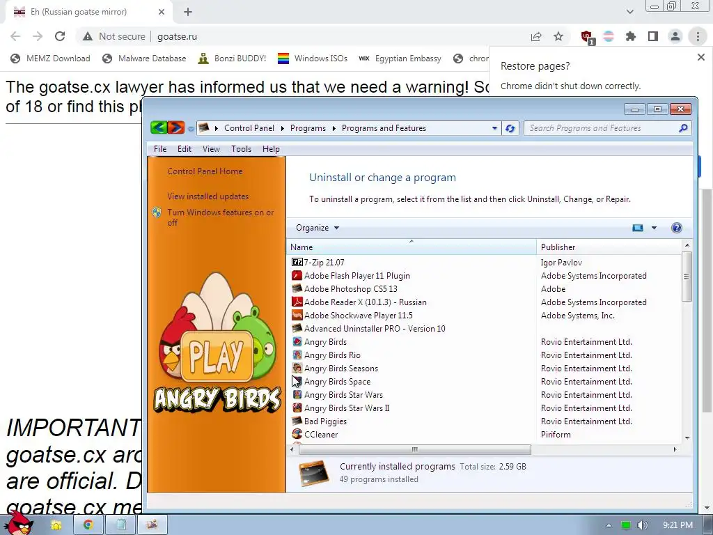Viewport: 713px width, 535px height.
Task: Click Control Panel in breadcrumb path
Action: click(249, 128)
